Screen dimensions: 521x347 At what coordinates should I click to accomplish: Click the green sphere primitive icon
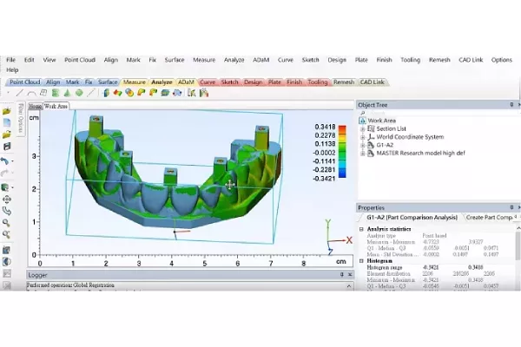coord(79,93)
